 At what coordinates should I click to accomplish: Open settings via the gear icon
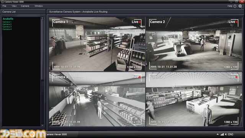pyautogui.click(x=240, y=6)
